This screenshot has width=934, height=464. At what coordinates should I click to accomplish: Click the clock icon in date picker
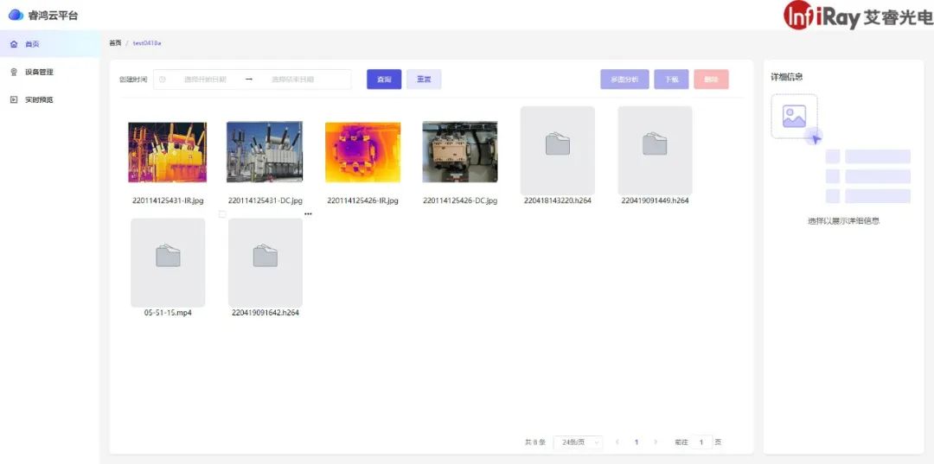pos(163,79)
